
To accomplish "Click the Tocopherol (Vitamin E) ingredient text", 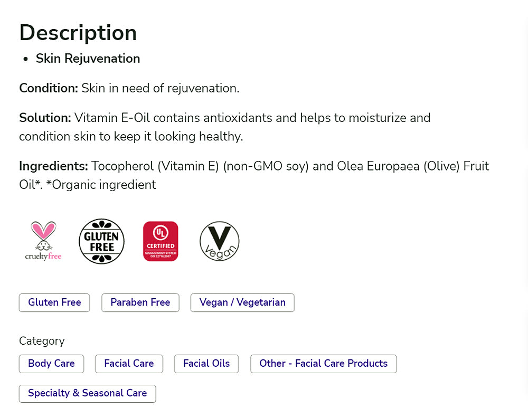I will [x=155, y=166].
